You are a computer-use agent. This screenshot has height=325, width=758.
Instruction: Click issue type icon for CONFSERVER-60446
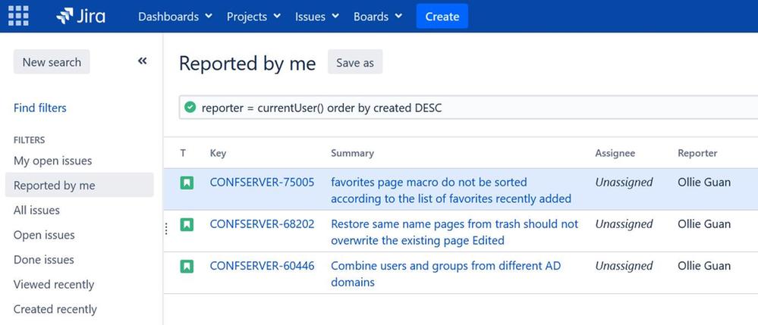point(187,266)
